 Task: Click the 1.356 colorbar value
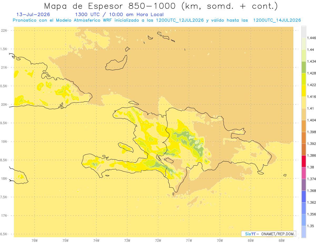312,214
